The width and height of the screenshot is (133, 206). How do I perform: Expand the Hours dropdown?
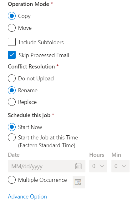98,166
